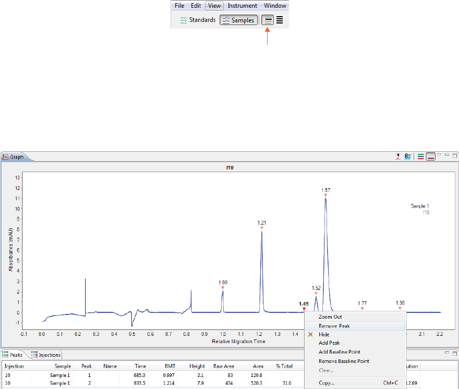The width and height of the screenshot is (459, 389).
Task: Choose Hide in the context menu
Action: 355,335
